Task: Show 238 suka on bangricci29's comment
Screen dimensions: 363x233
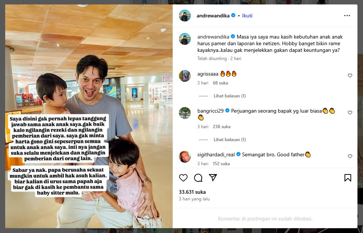Action: [x=221, y=126]
